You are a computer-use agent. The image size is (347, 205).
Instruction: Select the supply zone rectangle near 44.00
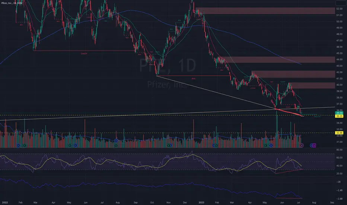277,60
